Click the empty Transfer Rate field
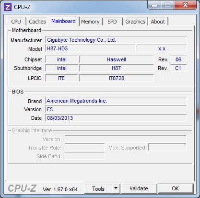This screenshot has height=198, width=200. click(85, 148)
